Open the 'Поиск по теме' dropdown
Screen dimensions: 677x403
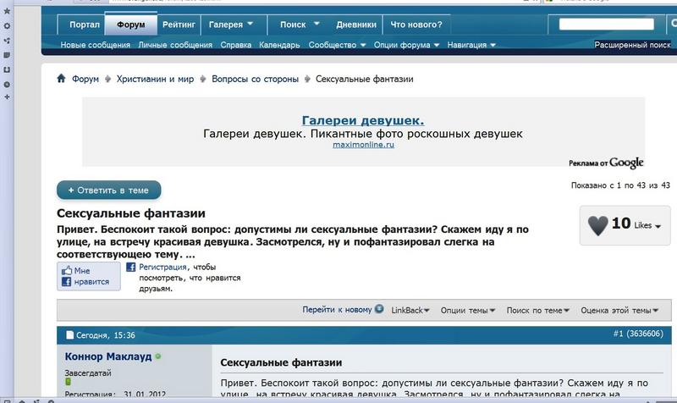(x=537, y=311)
